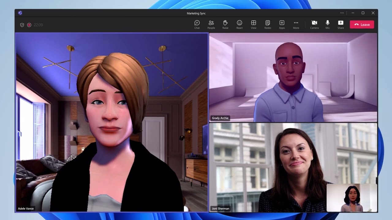Viewport: 392px width, 220px height.
Task: Open the React emoji options
Action: (x=239, y=24)
